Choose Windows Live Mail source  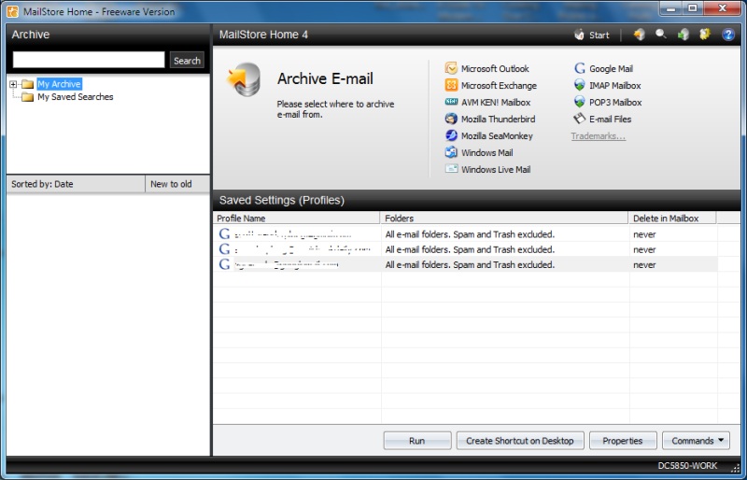487,169
